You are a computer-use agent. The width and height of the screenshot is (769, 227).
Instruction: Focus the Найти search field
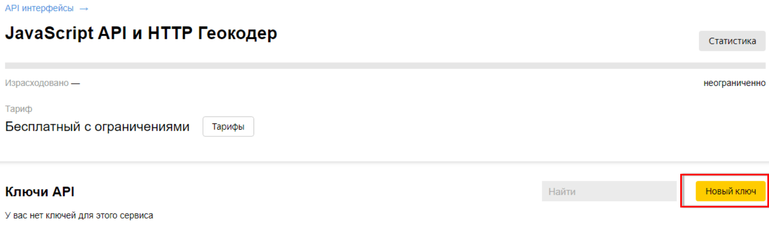pyautogui.click(x=609, y=191)
